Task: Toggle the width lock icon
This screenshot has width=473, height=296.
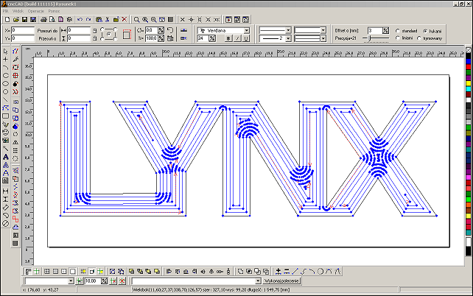Action: [95, 30]
